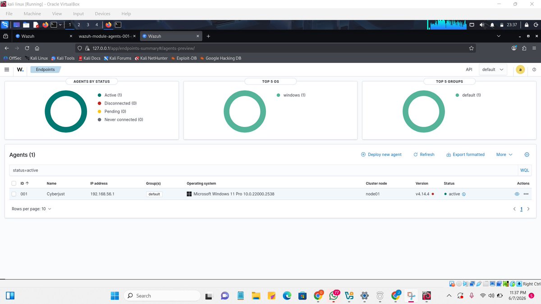Open the Firefox extensions puzzle icon

[x=524, y=48]
